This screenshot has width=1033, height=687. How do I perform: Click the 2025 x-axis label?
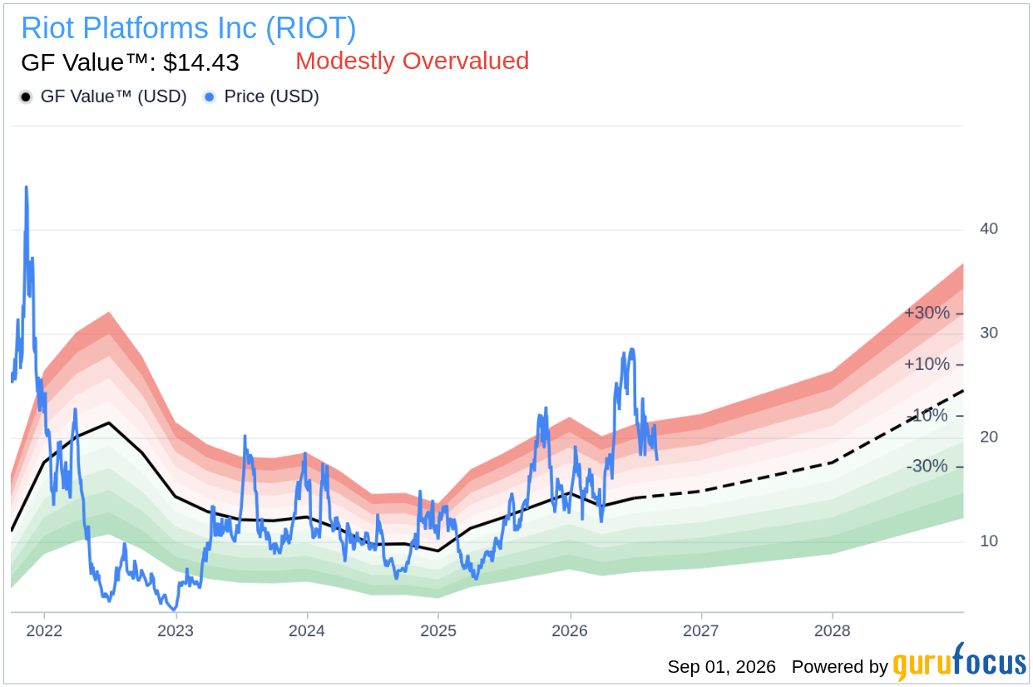438,630
